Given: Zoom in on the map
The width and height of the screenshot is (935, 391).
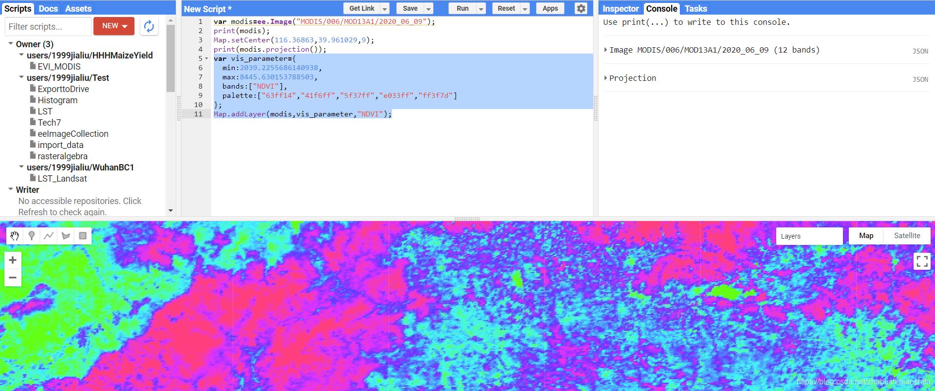Looking at the screenshot, I should click(x=13, y=260).
